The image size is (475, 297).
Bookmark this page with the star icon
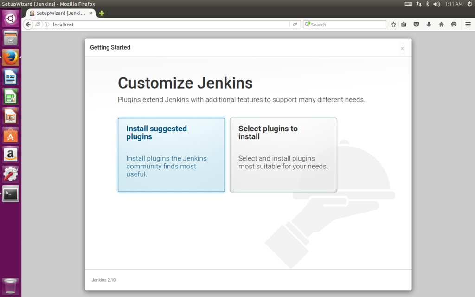pyautogui.click(x=393, y=25)
